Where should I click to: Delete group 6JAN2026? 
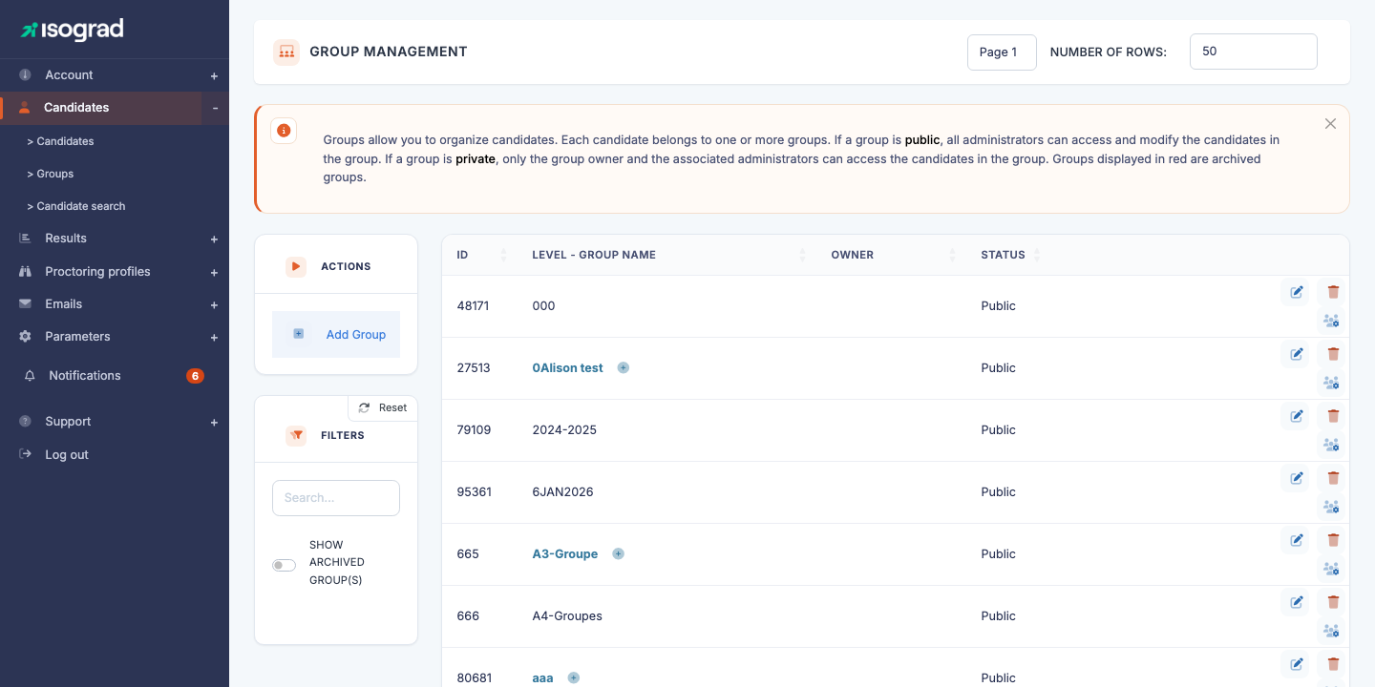[1333, 478]
